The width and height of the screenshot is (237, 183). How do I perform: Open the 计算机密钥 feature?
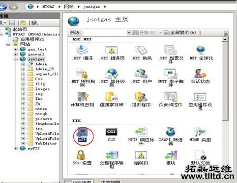[82, 99]
